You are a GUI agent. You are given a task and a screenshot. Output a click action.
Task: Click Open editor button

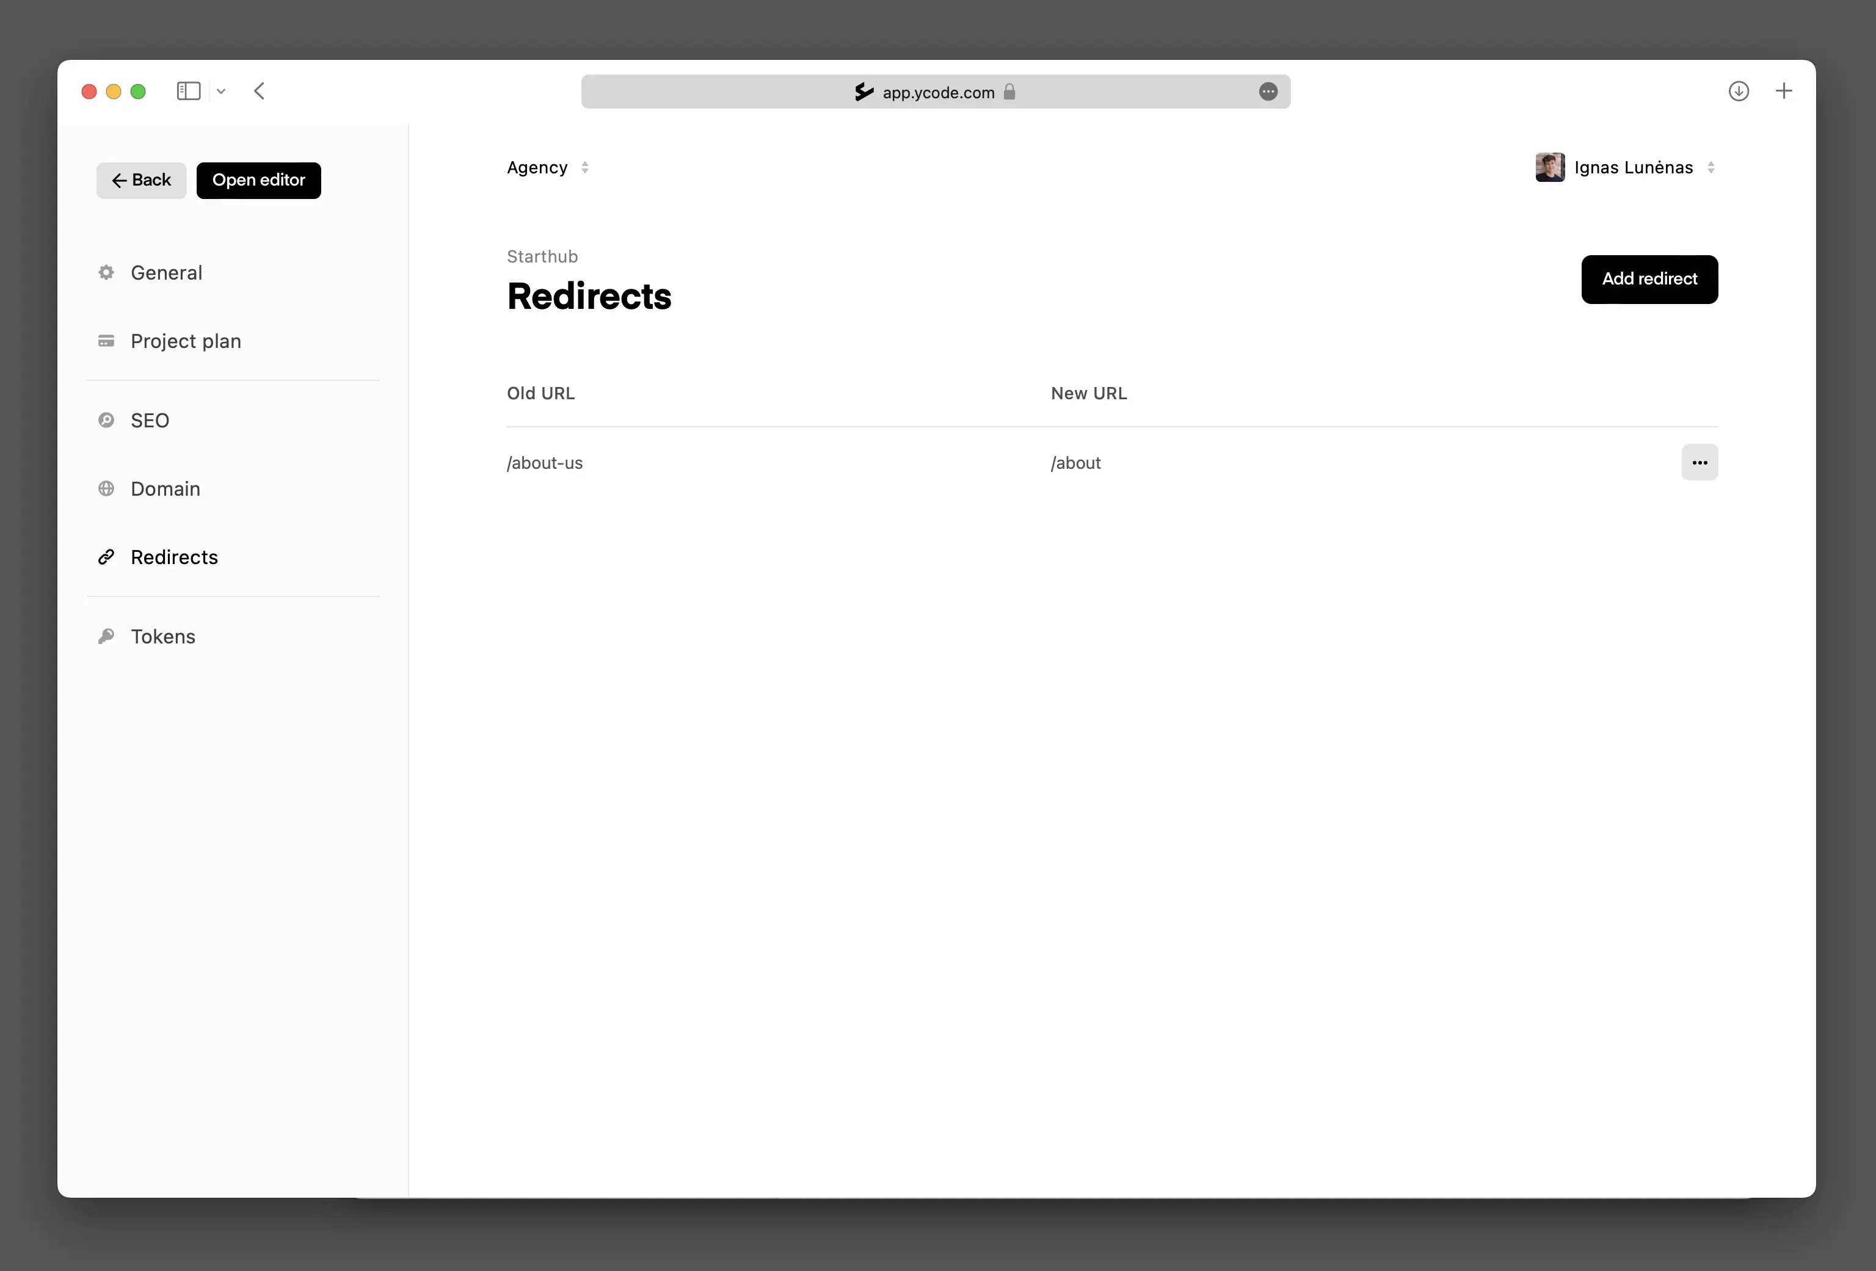click(x=258, y=180)
